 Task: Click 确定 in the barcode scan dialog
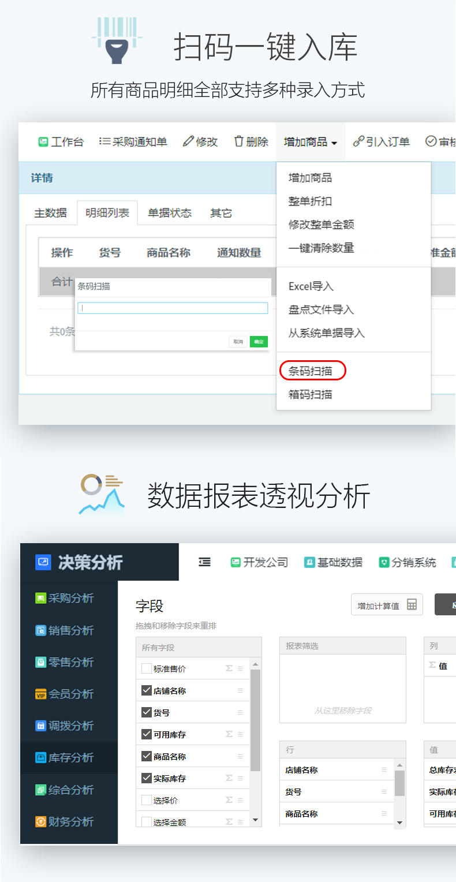259,342
